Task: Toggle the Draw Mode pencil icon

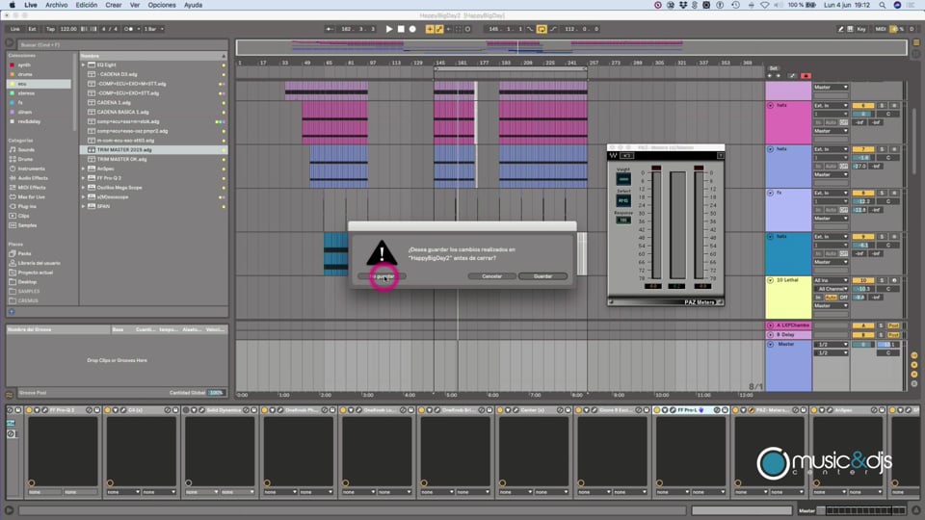Action: [840, 29]
